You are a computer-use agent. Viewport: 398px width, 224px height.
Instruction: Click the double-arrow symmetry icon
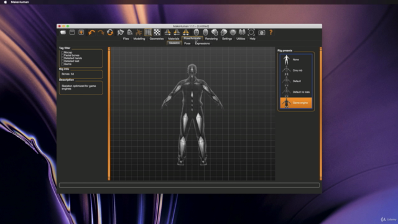tap(186, 32)
